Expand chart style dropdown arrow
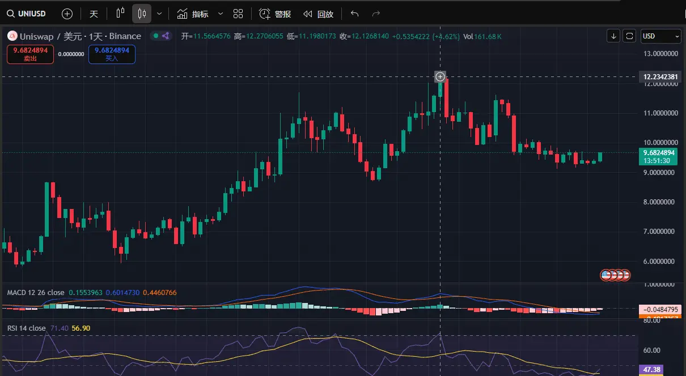Screen dimensions: 686x376 (159, 13)
